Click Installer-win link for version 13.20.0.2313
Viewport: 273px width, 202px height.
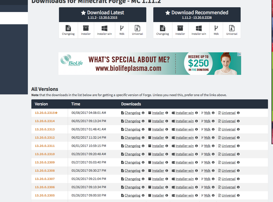pyautogui.click(x=185, y=129)
